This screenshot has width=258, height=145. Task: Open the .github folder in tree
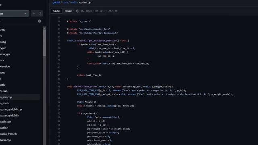click(3, 29)
